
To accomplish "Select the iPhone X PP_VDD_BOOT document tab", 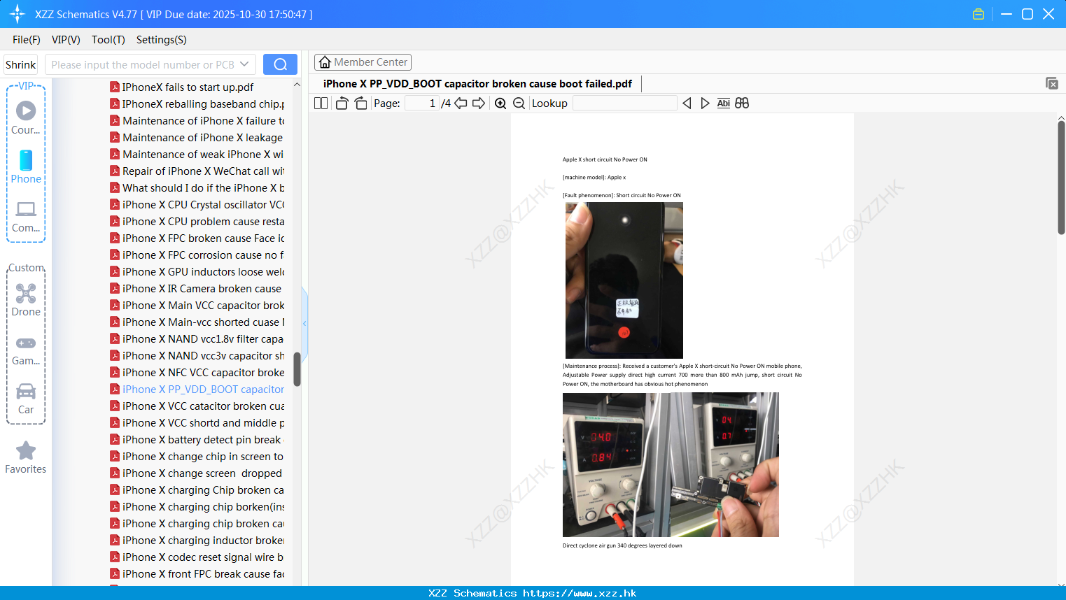I will coord(477,84).
